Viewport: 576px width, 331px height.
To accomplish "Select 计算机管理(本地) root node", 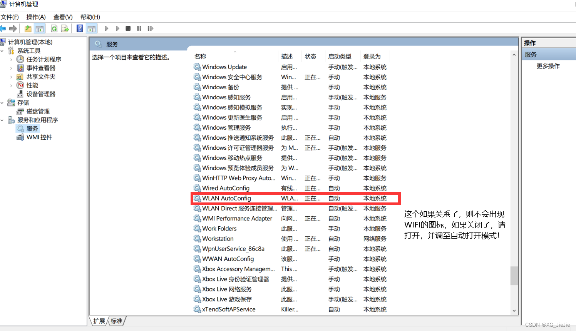I will pos(30,42).
